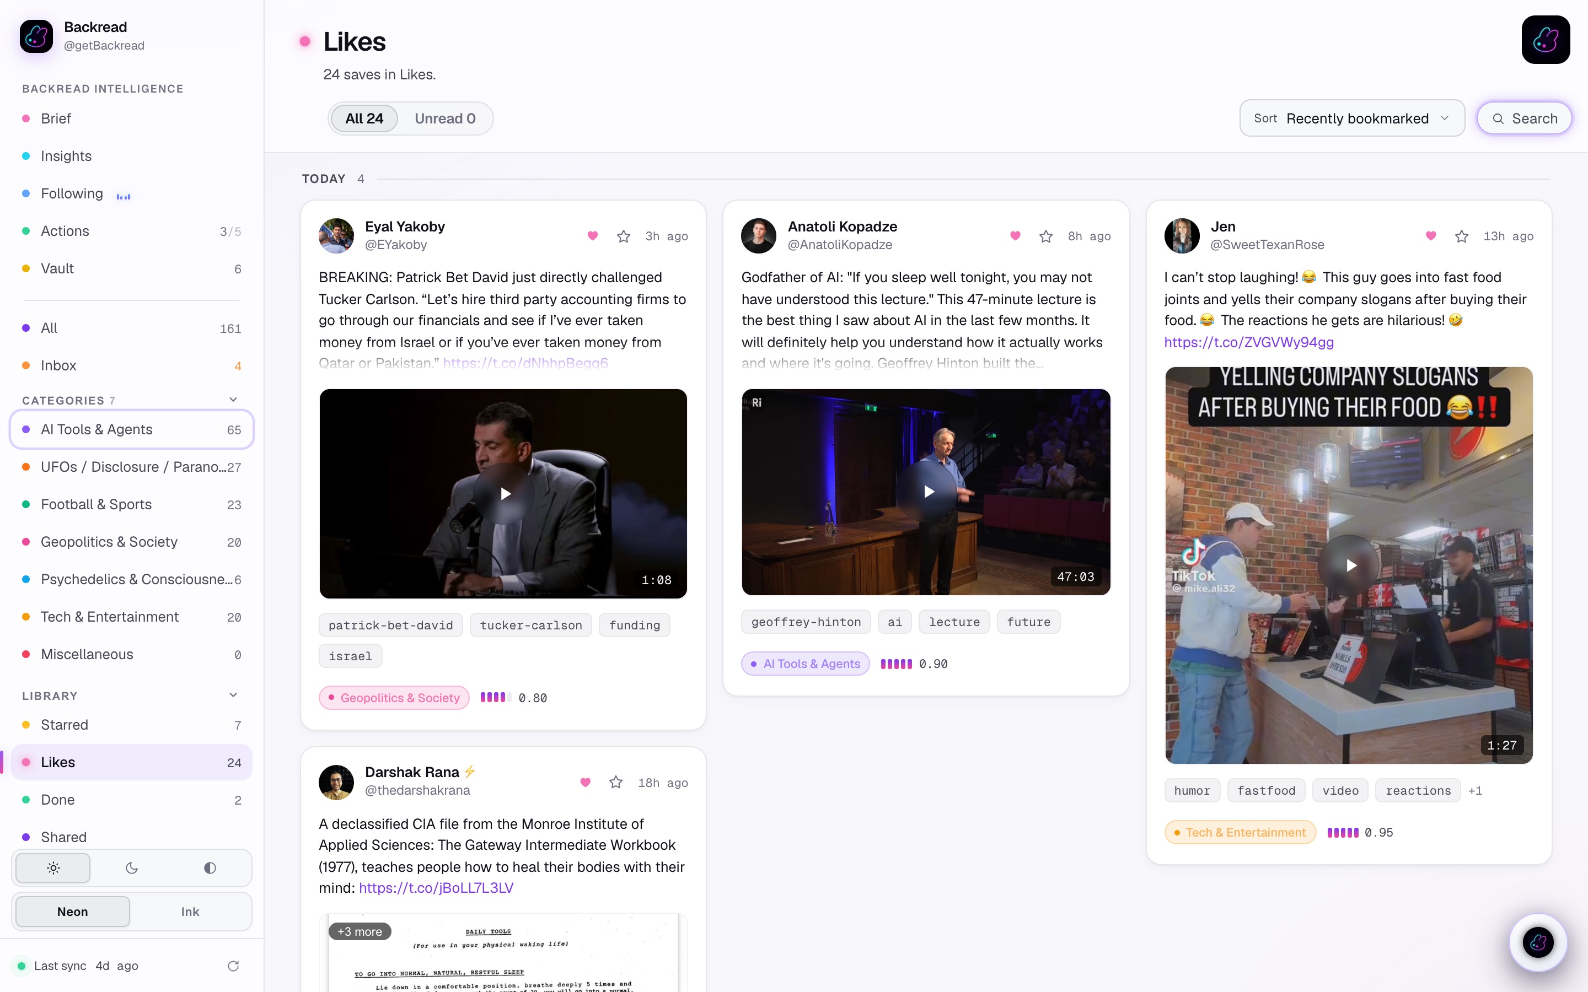Collapse the Library section chevron

coord(233,695)
